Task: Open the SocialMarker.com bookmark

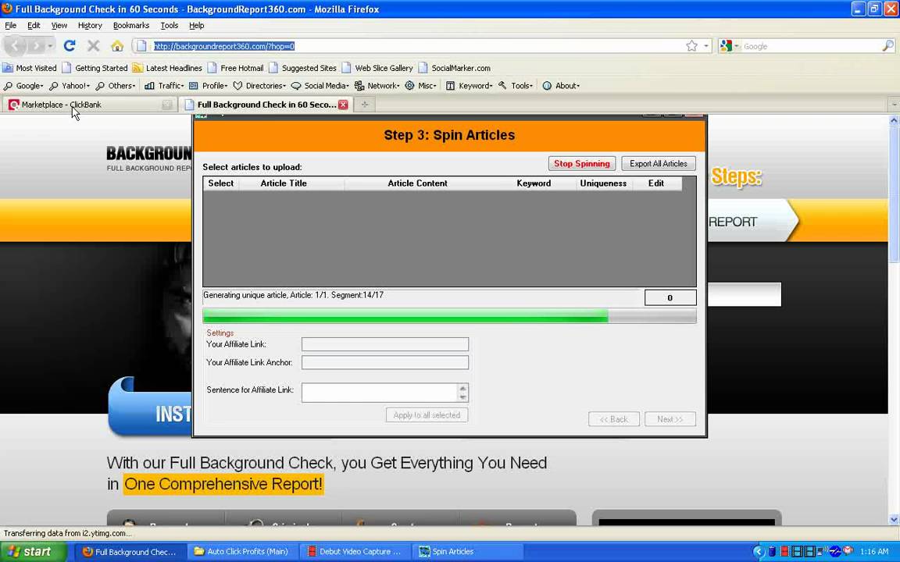Action: (x=454, y=68)
